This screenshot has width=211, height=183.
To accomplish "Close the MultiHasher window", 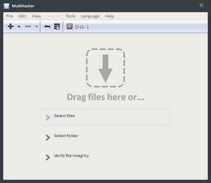I will click(x=201, y=5).
